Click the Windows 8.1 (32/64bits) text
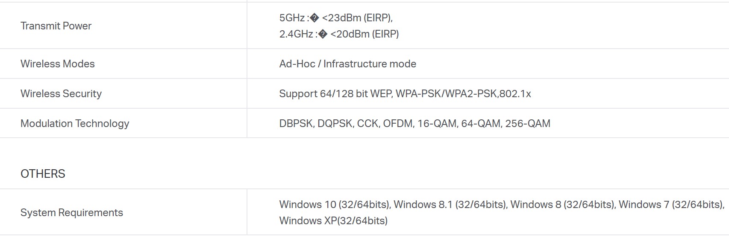 tap(450, 205)
